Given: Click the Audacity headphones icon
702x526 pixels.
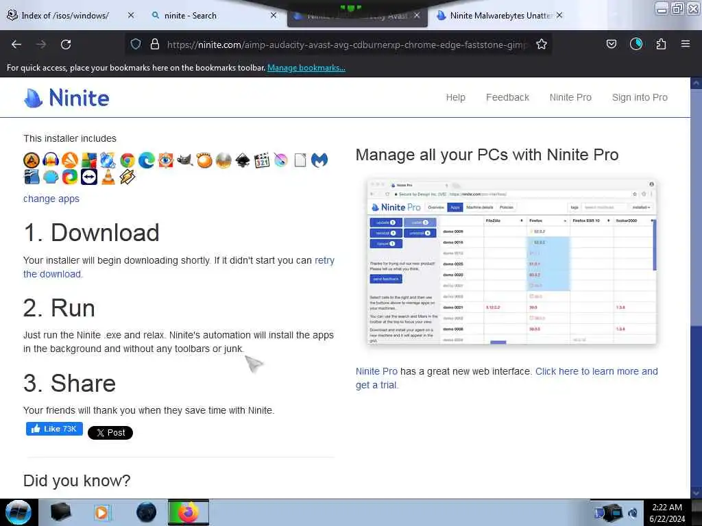Looking at the screenshot, I should pyautogui.click(x=51, y=160).
